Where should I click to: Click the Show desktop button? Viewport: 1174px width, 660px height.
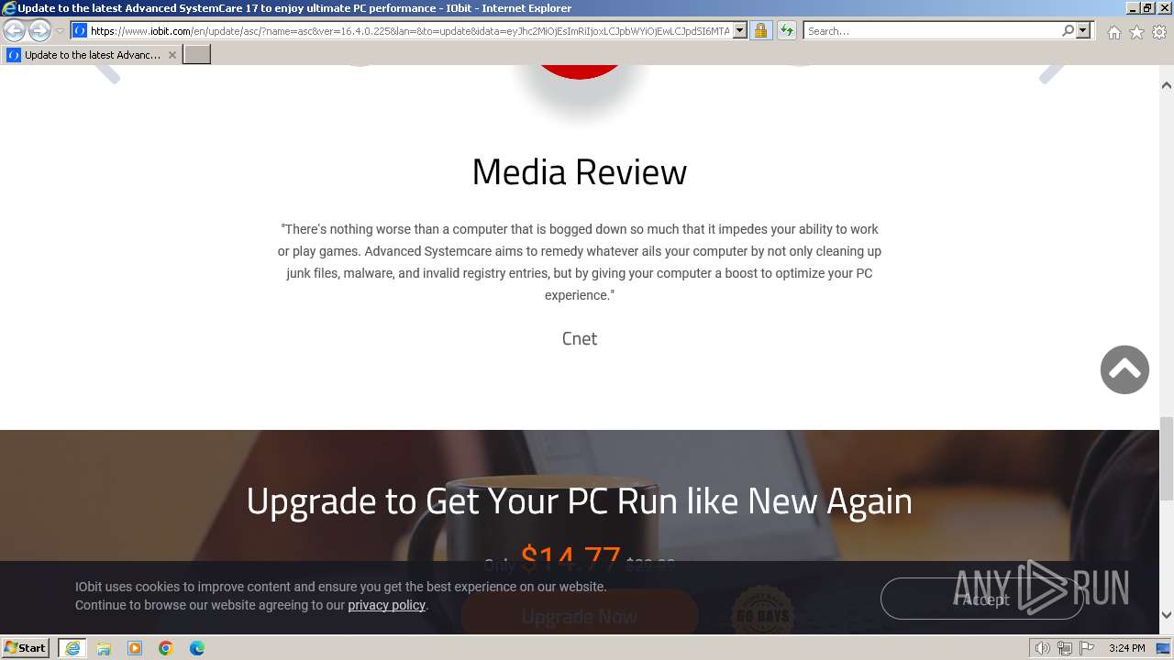click(x=1165, y=648)
